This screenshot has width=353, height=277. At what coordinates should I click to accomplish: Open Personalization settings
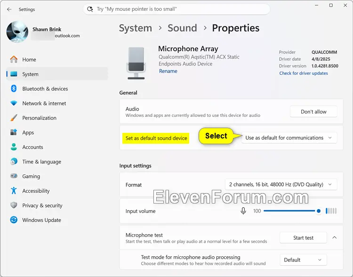57,118
